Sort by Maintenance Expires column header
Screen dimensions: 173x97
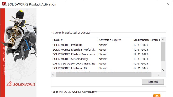click(x=147, y=40)
